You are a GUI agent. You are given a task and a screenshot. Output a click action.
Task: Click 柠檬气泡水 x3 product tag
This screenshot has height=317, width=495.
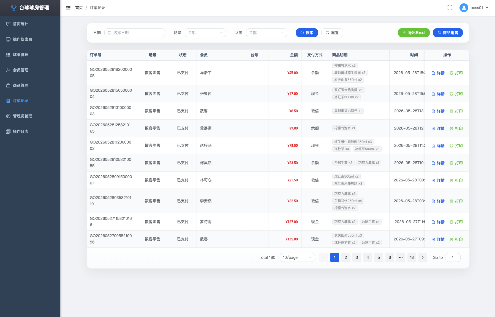point(345,66)
